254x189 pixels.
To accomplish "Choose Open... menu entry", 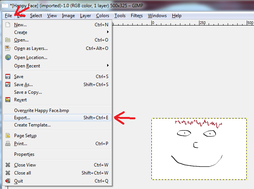I will (57, 40).
